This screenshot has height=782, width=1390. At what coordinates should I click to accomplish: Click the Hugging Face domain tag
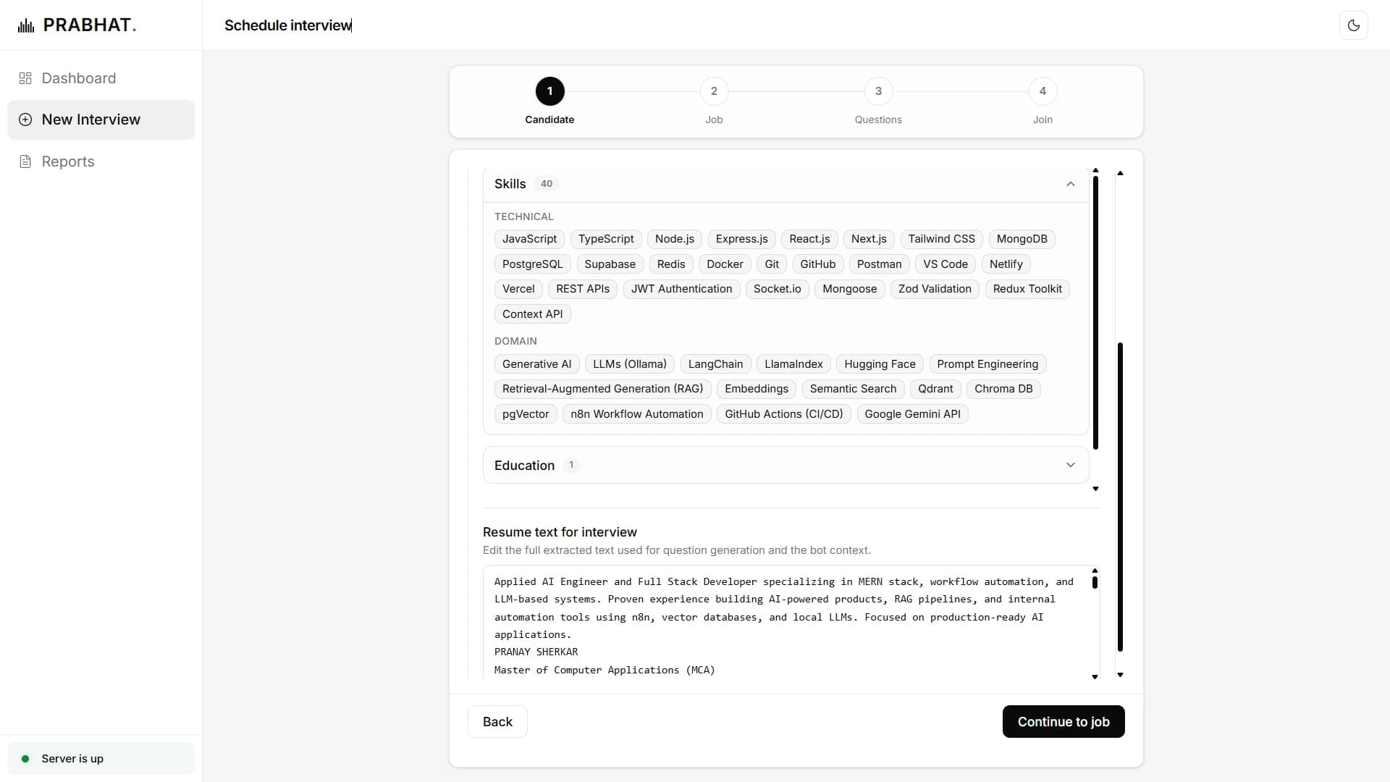[x=880, y=364]
